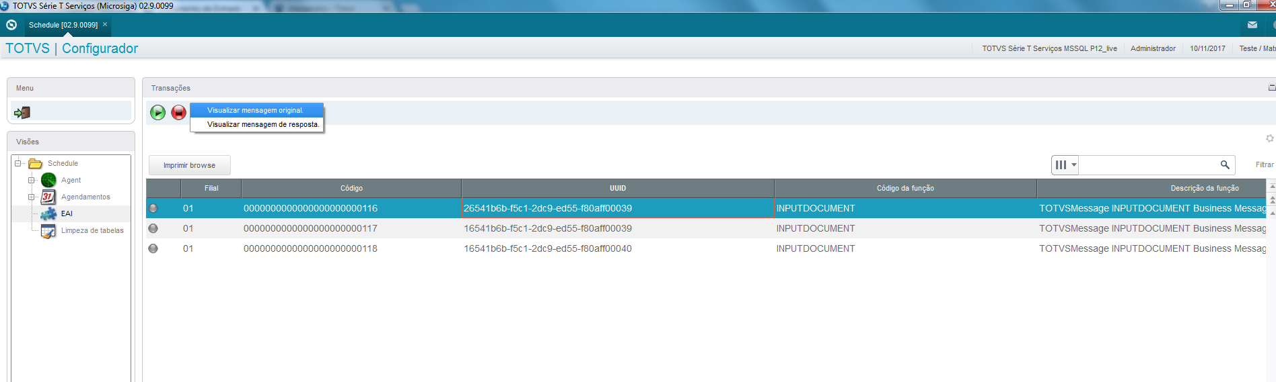Expand the Agendamentos tree node
Image resolution: width=1276 pixels, height=382 pixels.
coord(31,197)
